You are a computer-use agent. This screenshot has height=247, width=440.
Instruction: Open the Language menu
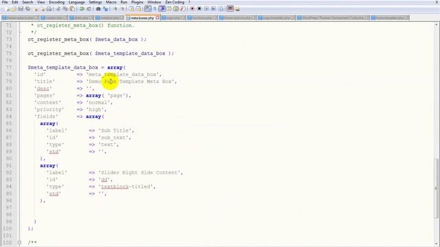[76, 2]
